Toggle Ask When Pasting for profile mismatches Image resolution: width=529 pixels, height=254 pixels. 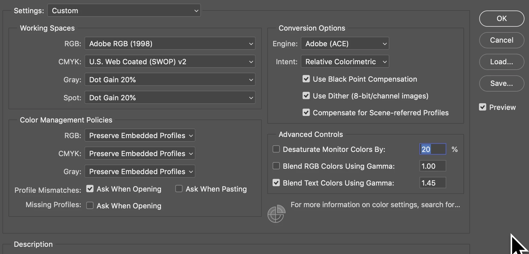[x=179, y=189]
